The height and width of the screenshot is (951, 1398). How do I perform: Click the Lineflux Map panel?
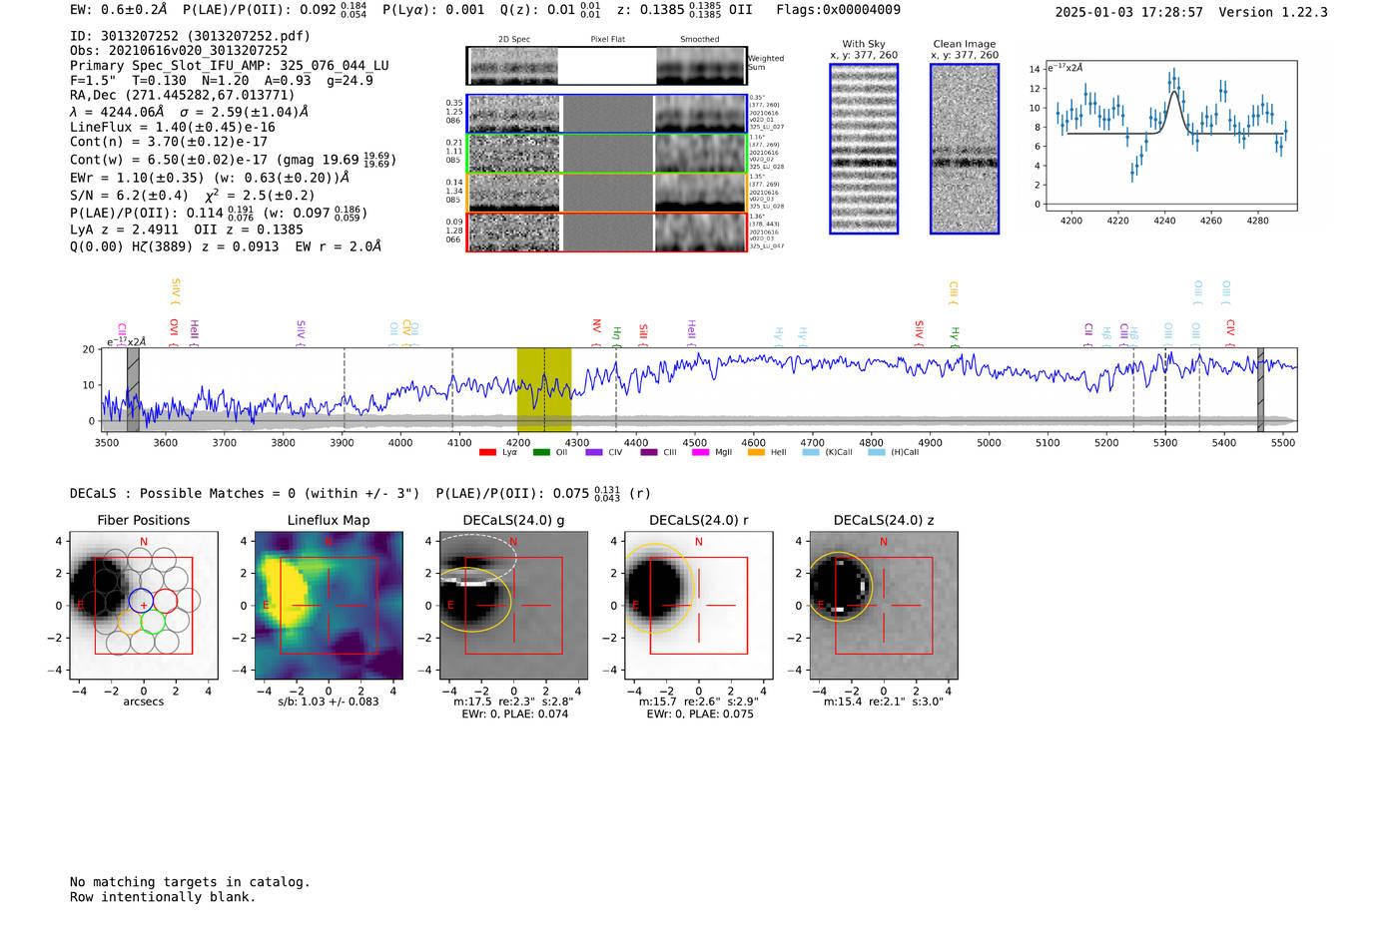(x=329, y=606)
